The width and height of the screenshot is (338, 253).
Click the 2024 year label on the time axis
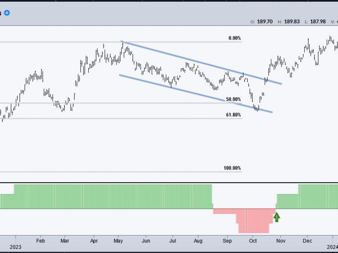(x=332, y=247)
